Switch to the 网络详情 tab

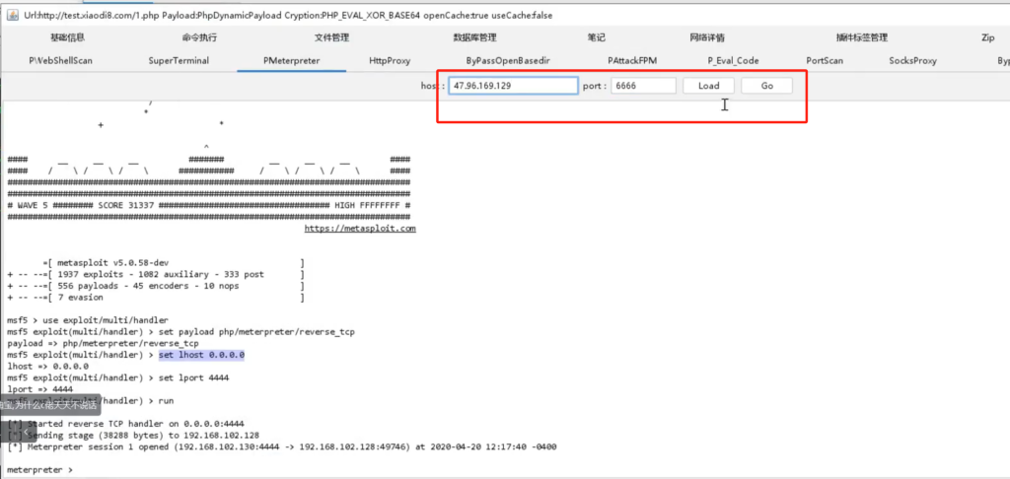pyautogui.click(x=707, y=38)
